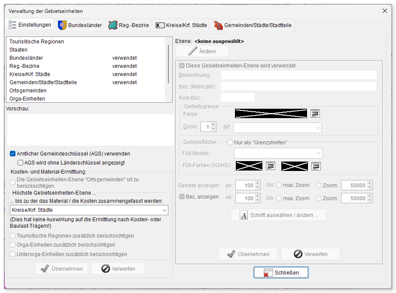Toggle Amtlicher Gemeindeschlüssel (AGS) verwenden checkbox

[x=12, y=153]
